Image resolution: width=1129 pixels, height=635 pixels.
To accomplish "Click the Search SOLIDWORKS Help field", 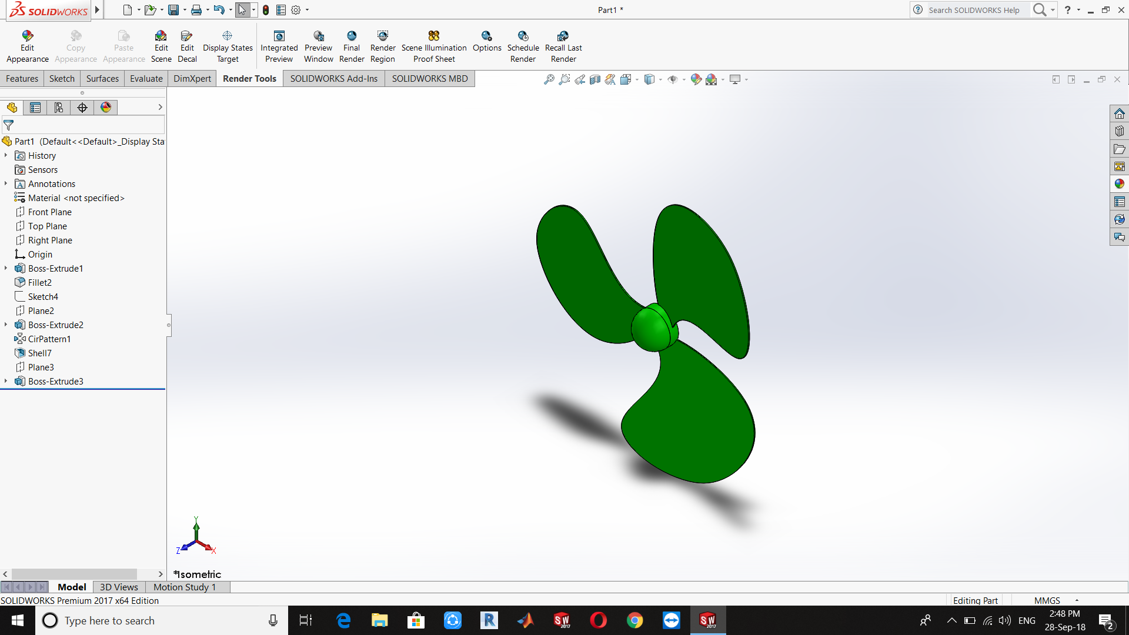I will coord(973,10).
